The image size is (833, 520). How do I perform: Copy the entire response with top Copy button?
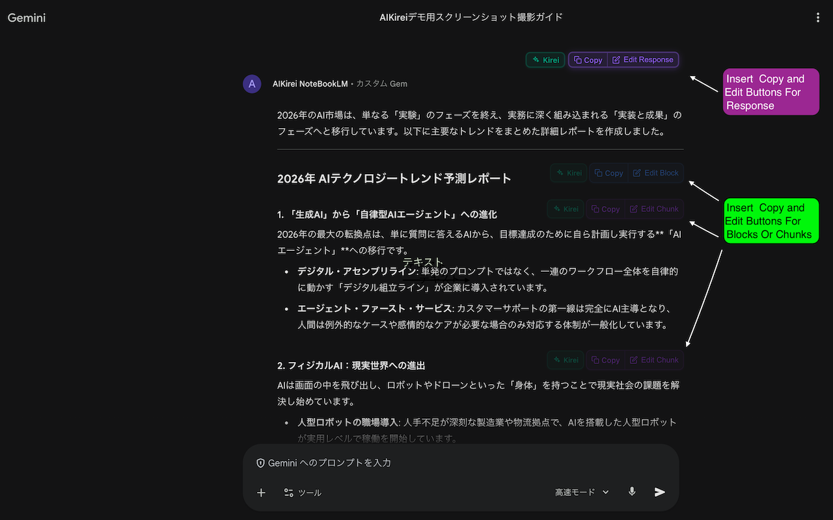click(588, 60)
